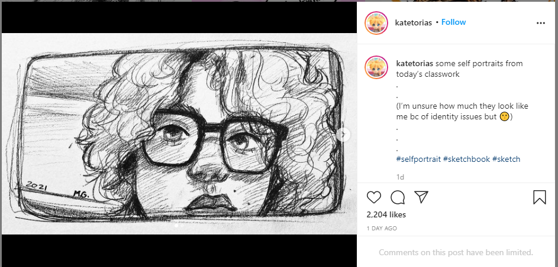Open the #selfportrait hashtag
The width and height of the screenshot is (558, 267).
(x=418, y=159)
